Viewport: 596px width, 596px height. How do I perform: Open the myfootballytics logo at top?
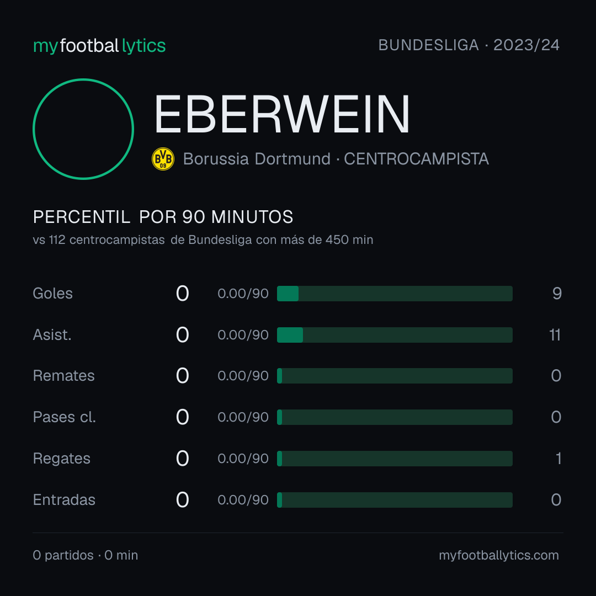(99, 46)
